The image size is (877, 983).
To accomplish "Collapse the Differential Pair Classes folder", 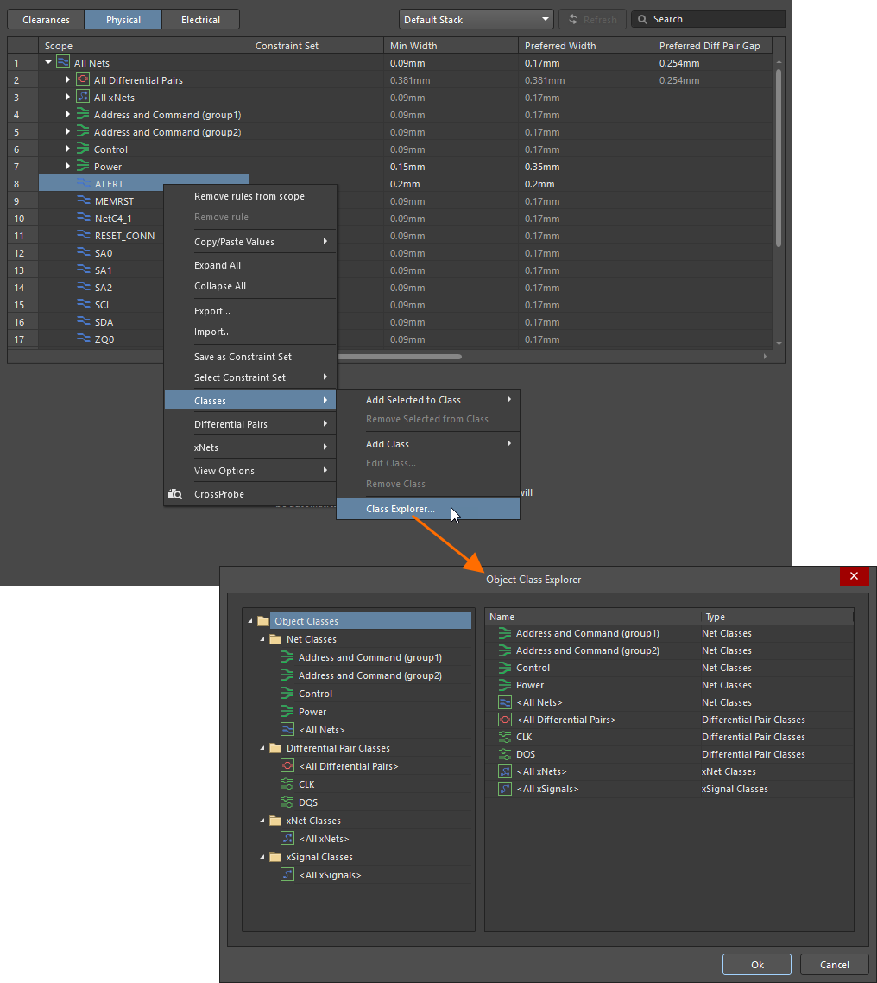I will (x=262, y=749).
